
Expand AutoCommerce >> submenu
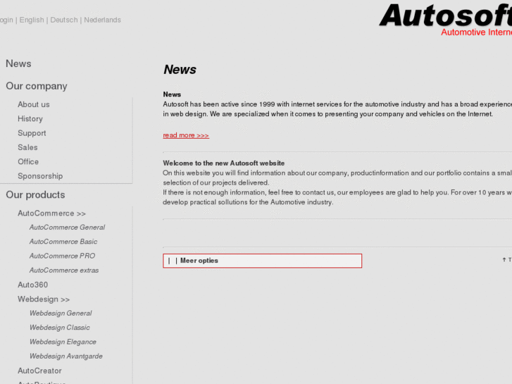coord(51,213)
